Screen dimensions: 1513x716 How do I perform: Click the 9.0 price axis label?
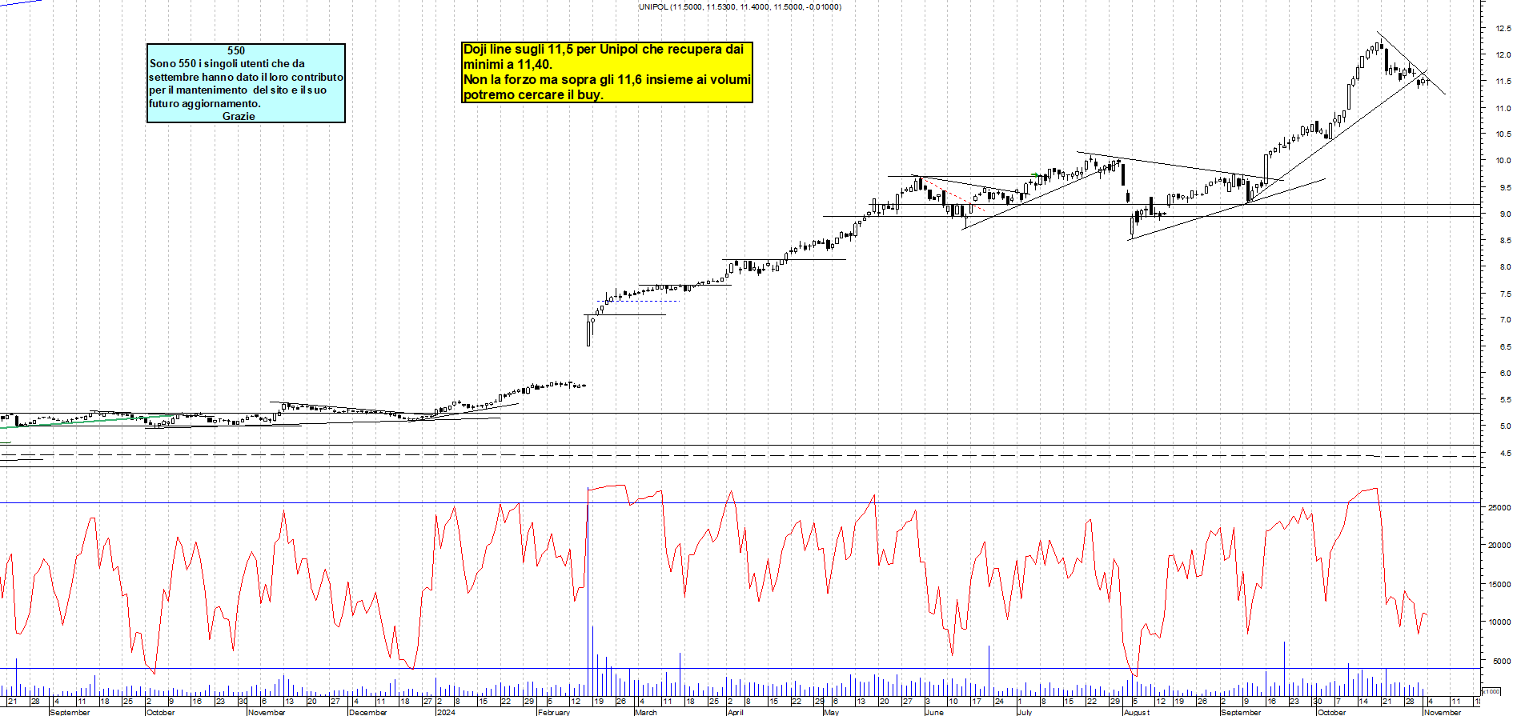point(1505,214)
